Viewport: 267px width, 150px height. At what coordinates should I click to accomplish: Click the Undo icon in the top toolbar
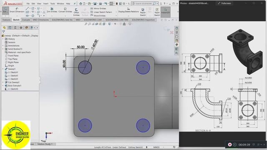(106, 4)
